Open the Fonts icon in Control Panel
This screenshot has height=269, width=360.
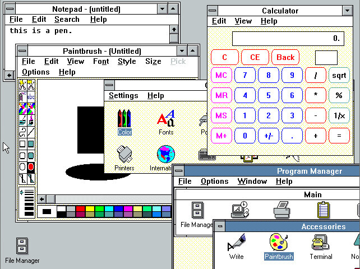pos(166,122)
